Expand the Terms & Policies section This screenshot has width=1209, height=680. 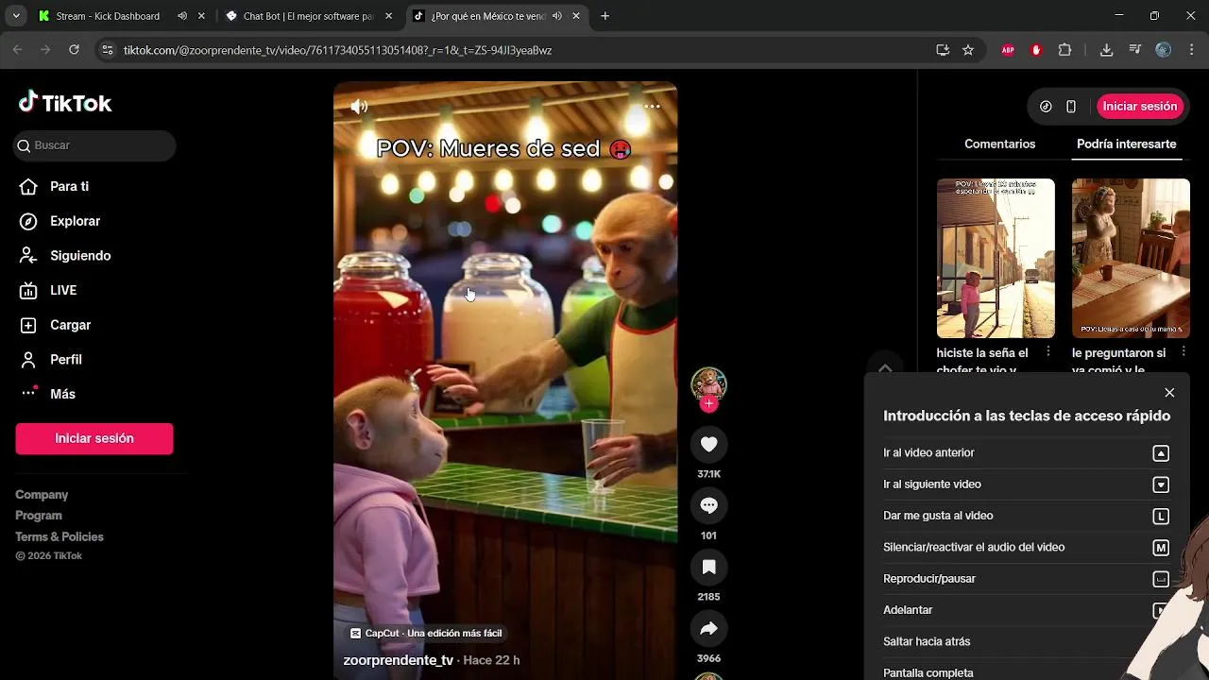click(60, 537)
